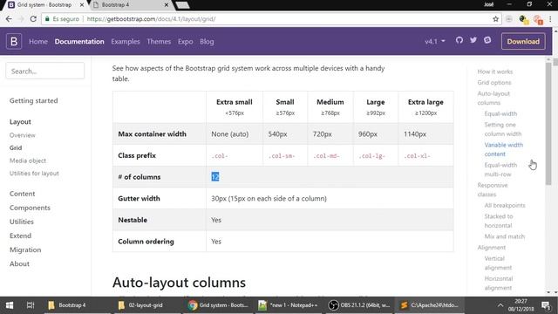Open Expo in navbar

(x=186, y=41)
